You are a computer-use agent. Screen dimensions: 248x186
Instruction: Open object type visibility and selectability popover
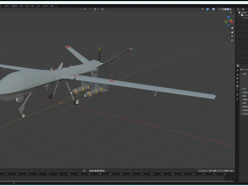point(203,9)
